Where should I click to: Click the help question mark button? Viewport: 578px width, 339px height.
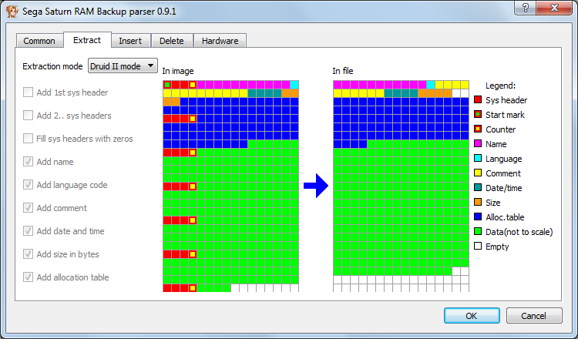click(x=526, y=8)
